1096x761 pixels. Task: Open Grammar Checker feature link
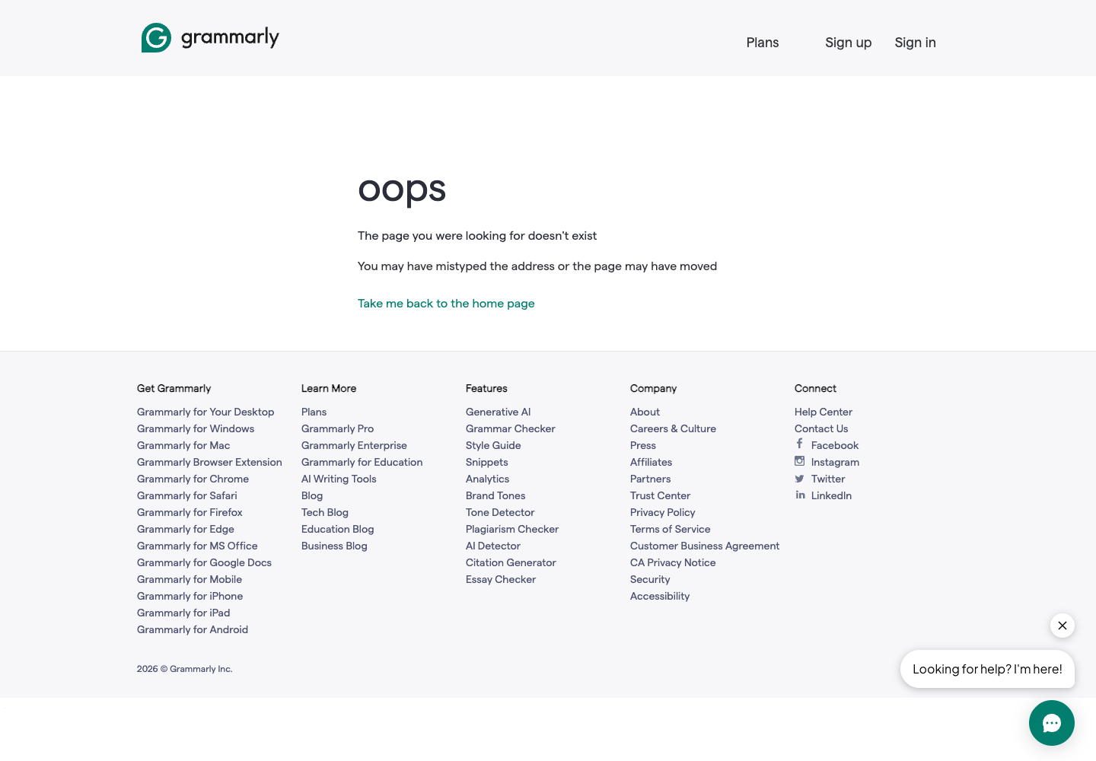tap(510, 428)
